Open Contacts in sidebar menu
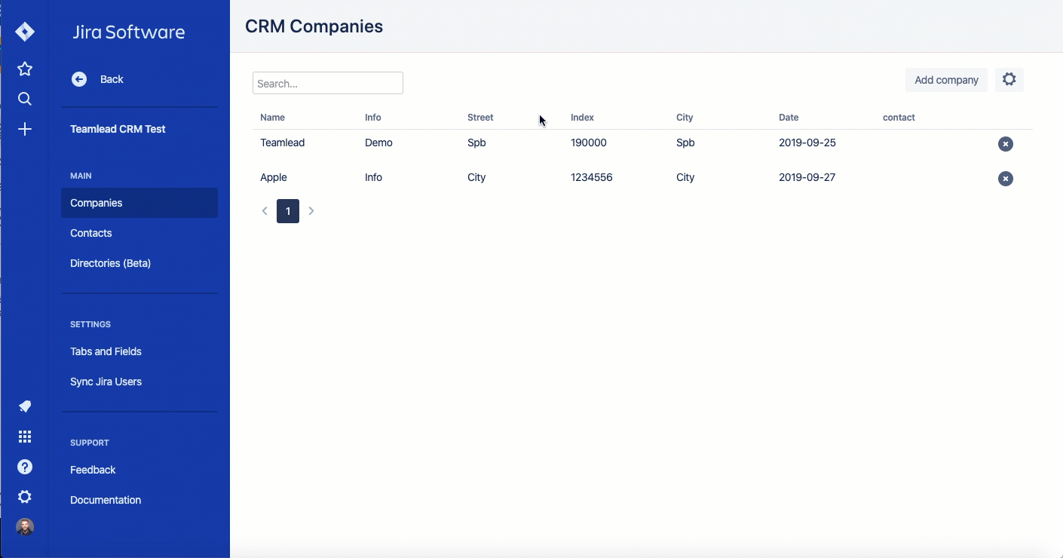 click(91, 233)
